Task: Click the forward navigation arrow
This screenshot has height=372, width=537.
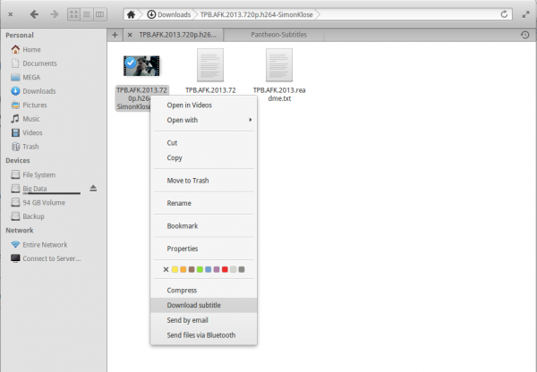Action: coord(55,14)
